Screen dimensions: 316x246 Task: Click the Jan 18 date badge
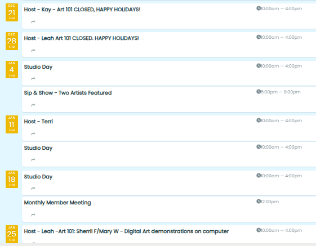coord(12,180)
